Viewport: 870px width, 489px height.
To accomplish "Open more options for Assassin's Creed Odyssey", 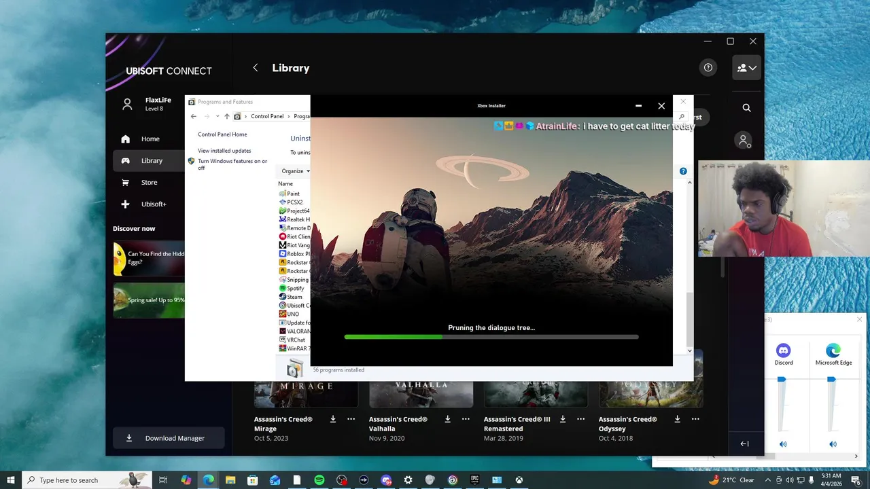I will click(695, 419).
